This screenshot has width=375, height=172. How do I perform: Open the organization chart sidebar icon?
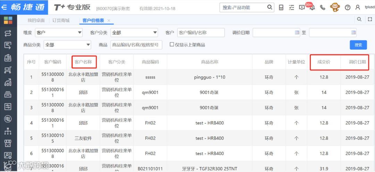[8, 131]
